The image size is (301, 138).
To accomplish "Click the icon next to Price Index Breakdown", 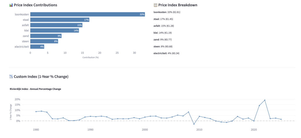I will pyautogui.click(x=155, y=5).
